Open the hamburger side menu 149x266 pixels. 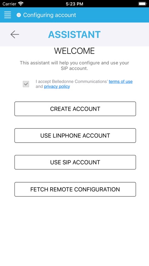pyautogui.click(x=8, y=15)
